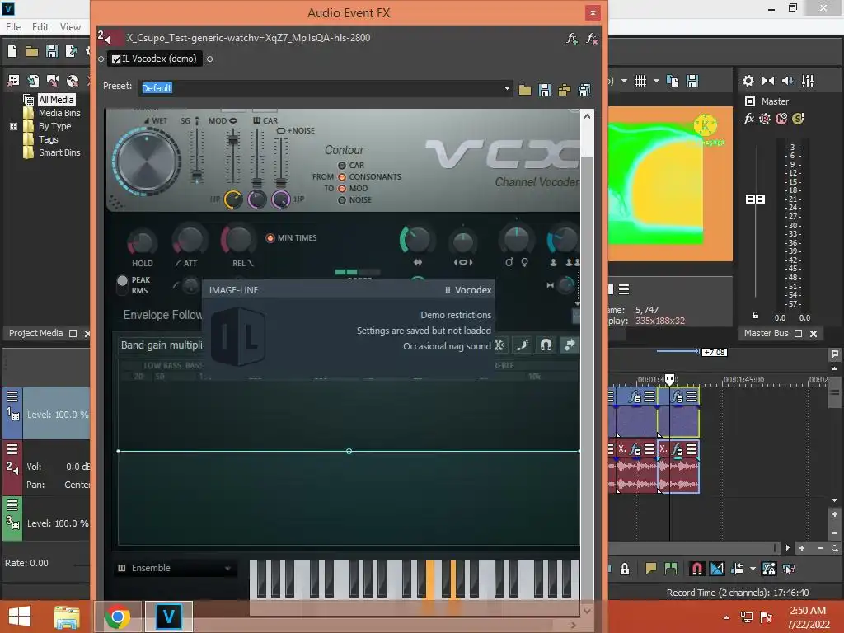
Task: Click the New project icon in Vegas toolbar
Action: (12, 51)
